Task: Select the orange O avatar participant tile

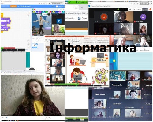Action: (x=104, y=17)
